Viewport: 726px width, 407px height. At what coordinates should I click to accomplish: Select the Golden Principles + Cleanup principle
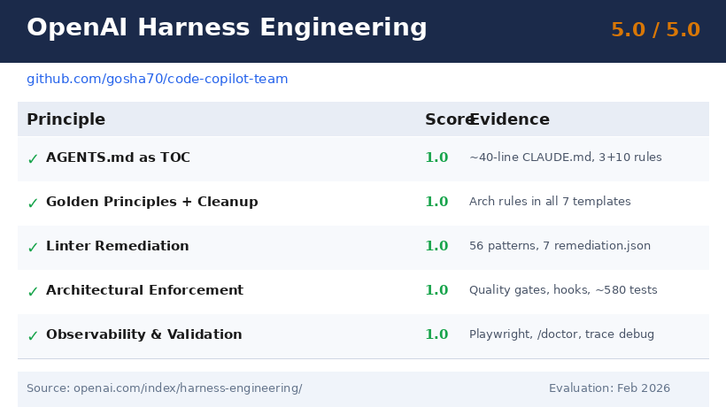[x=152, y=202]
